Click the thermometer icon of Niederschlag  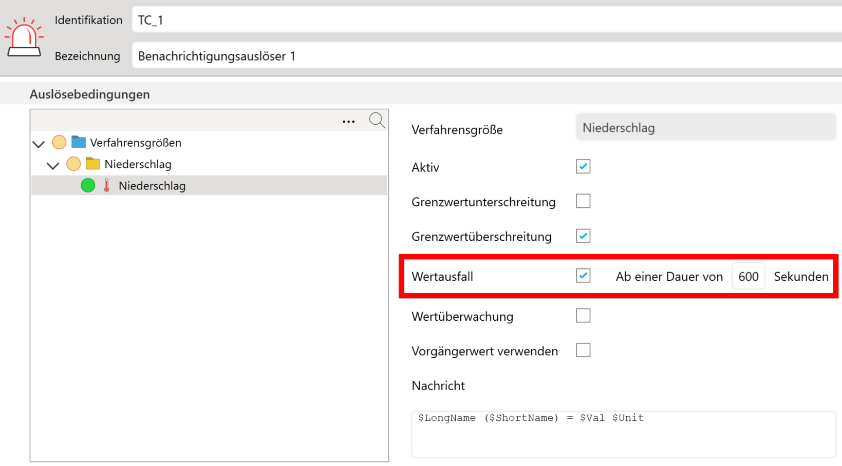107,185
